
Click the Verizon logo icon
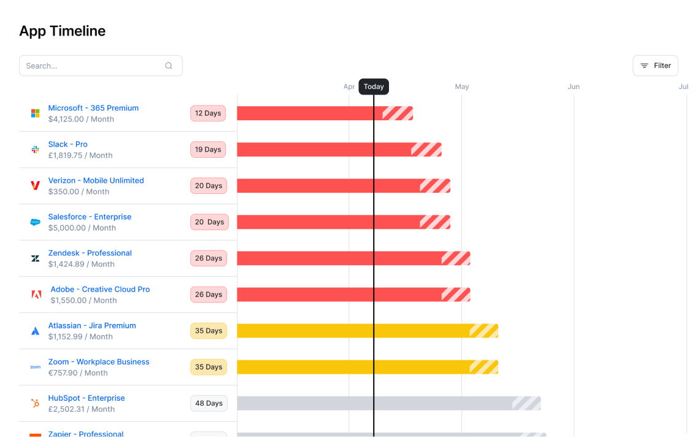click(x=35, y=185)
